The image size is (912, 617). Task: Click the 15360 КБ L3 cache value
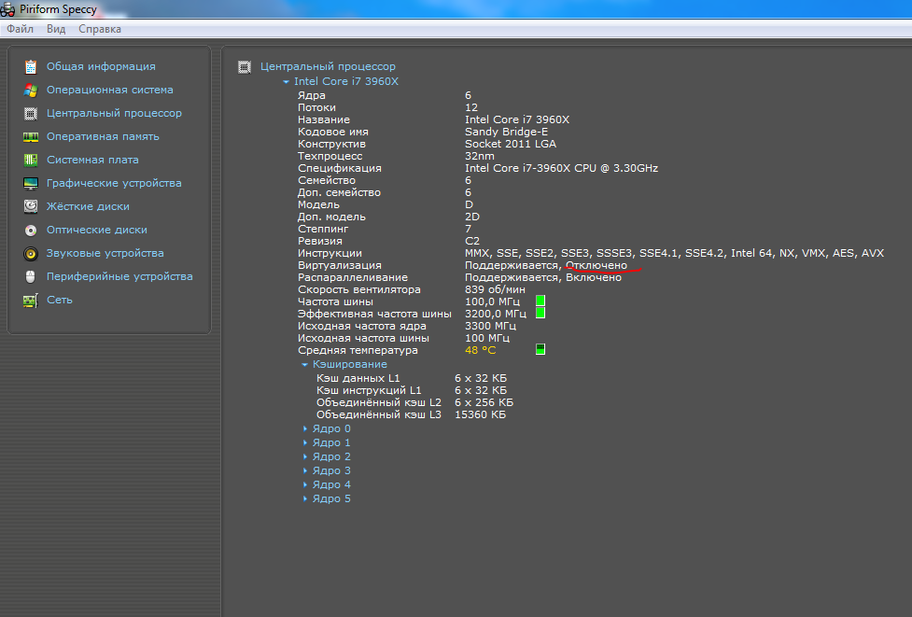click(480, 414)
